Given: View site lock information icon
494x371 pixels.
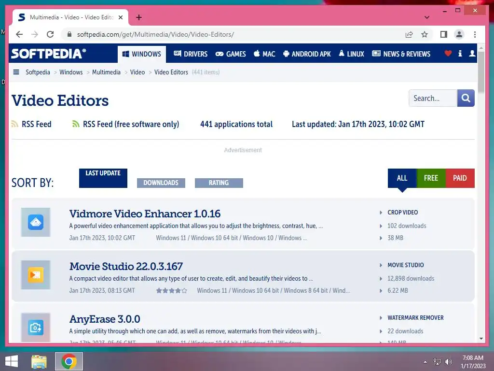Looking at the screenshot, I should 69,34.
